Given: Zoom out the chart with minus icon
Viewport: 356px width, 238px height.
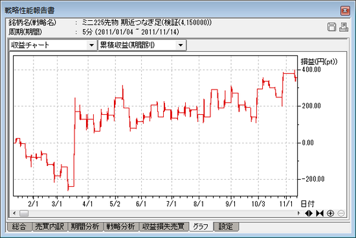Looking at the screenshot, I should tap(341, 213).
